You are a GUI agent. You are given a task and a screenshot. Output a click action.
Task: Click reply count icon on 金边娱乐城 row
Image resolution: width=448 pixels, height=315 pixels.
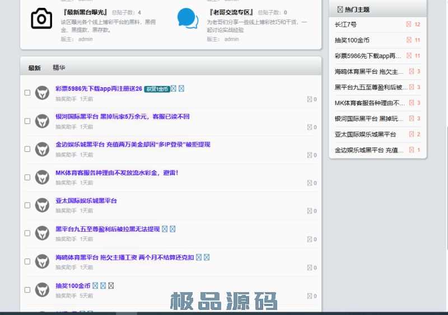coord(310,155)
